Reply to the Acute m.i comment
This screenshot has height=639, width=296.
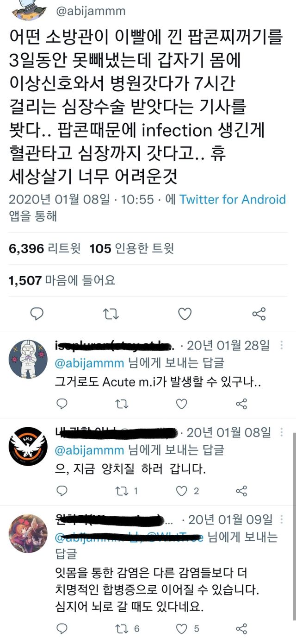[62, 404]
